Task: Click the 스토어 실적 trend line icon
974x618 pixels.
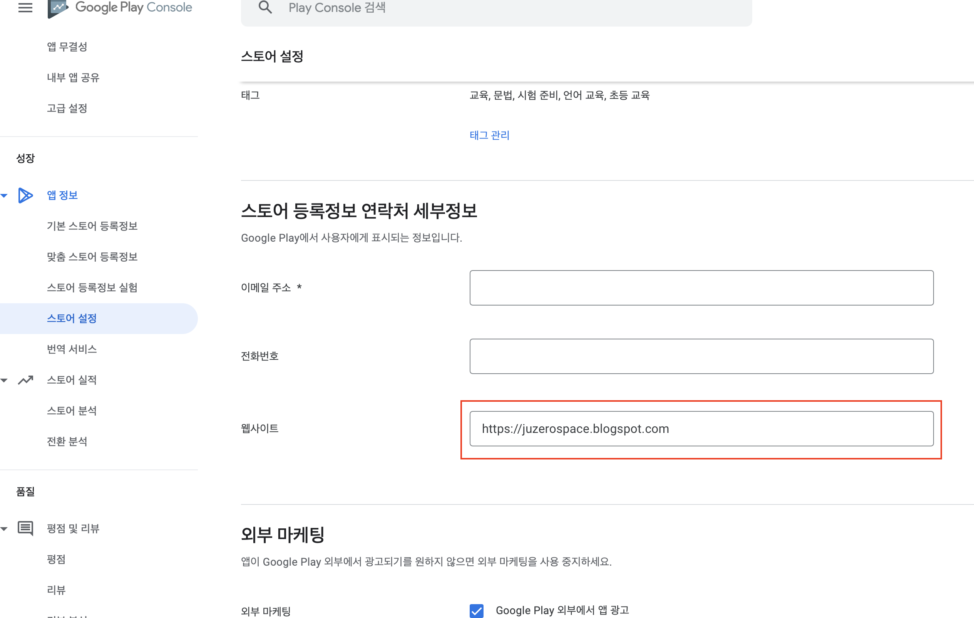Action: 25,380
